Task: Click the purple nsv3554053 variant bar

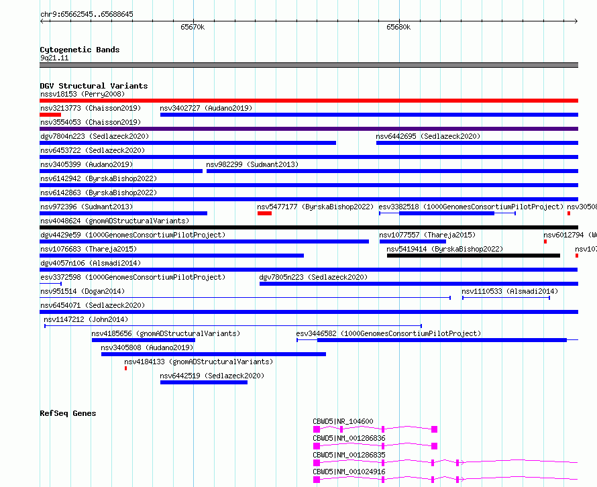Action: point(309,129)
